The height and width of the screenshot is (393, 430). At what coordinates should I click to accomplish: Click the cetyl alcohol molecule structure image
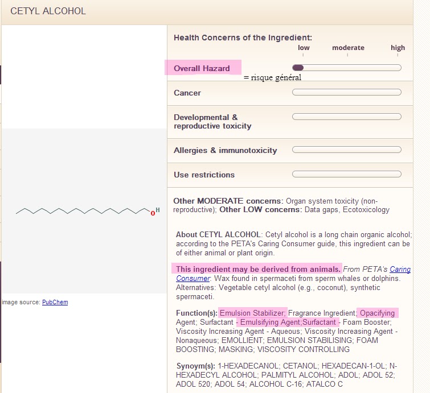tap(84, 211)
